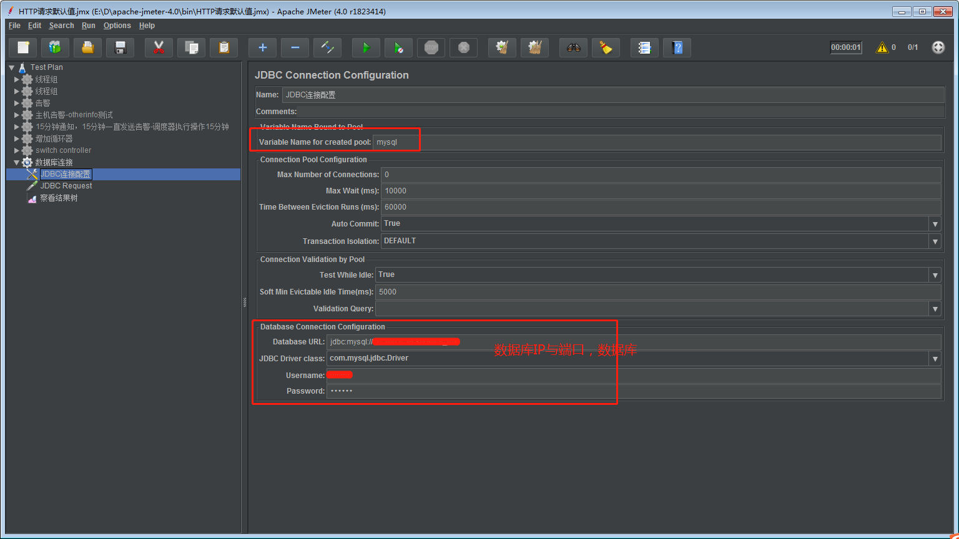Screen dimensions: 959x539
Task: Click the Username field
Action: [x=634, y=376]
